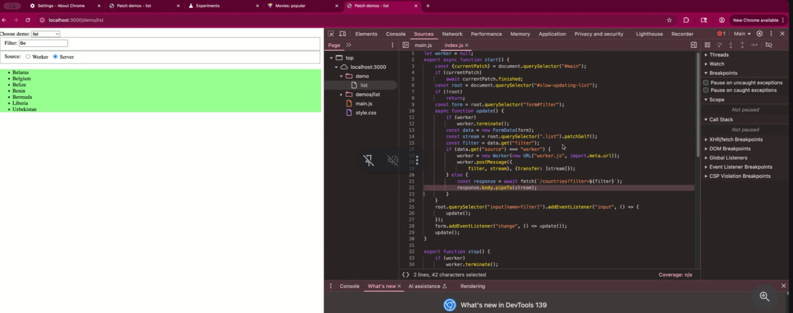
Task: Toggle the file navigator sidebar icon
Action: coord(405,45)
